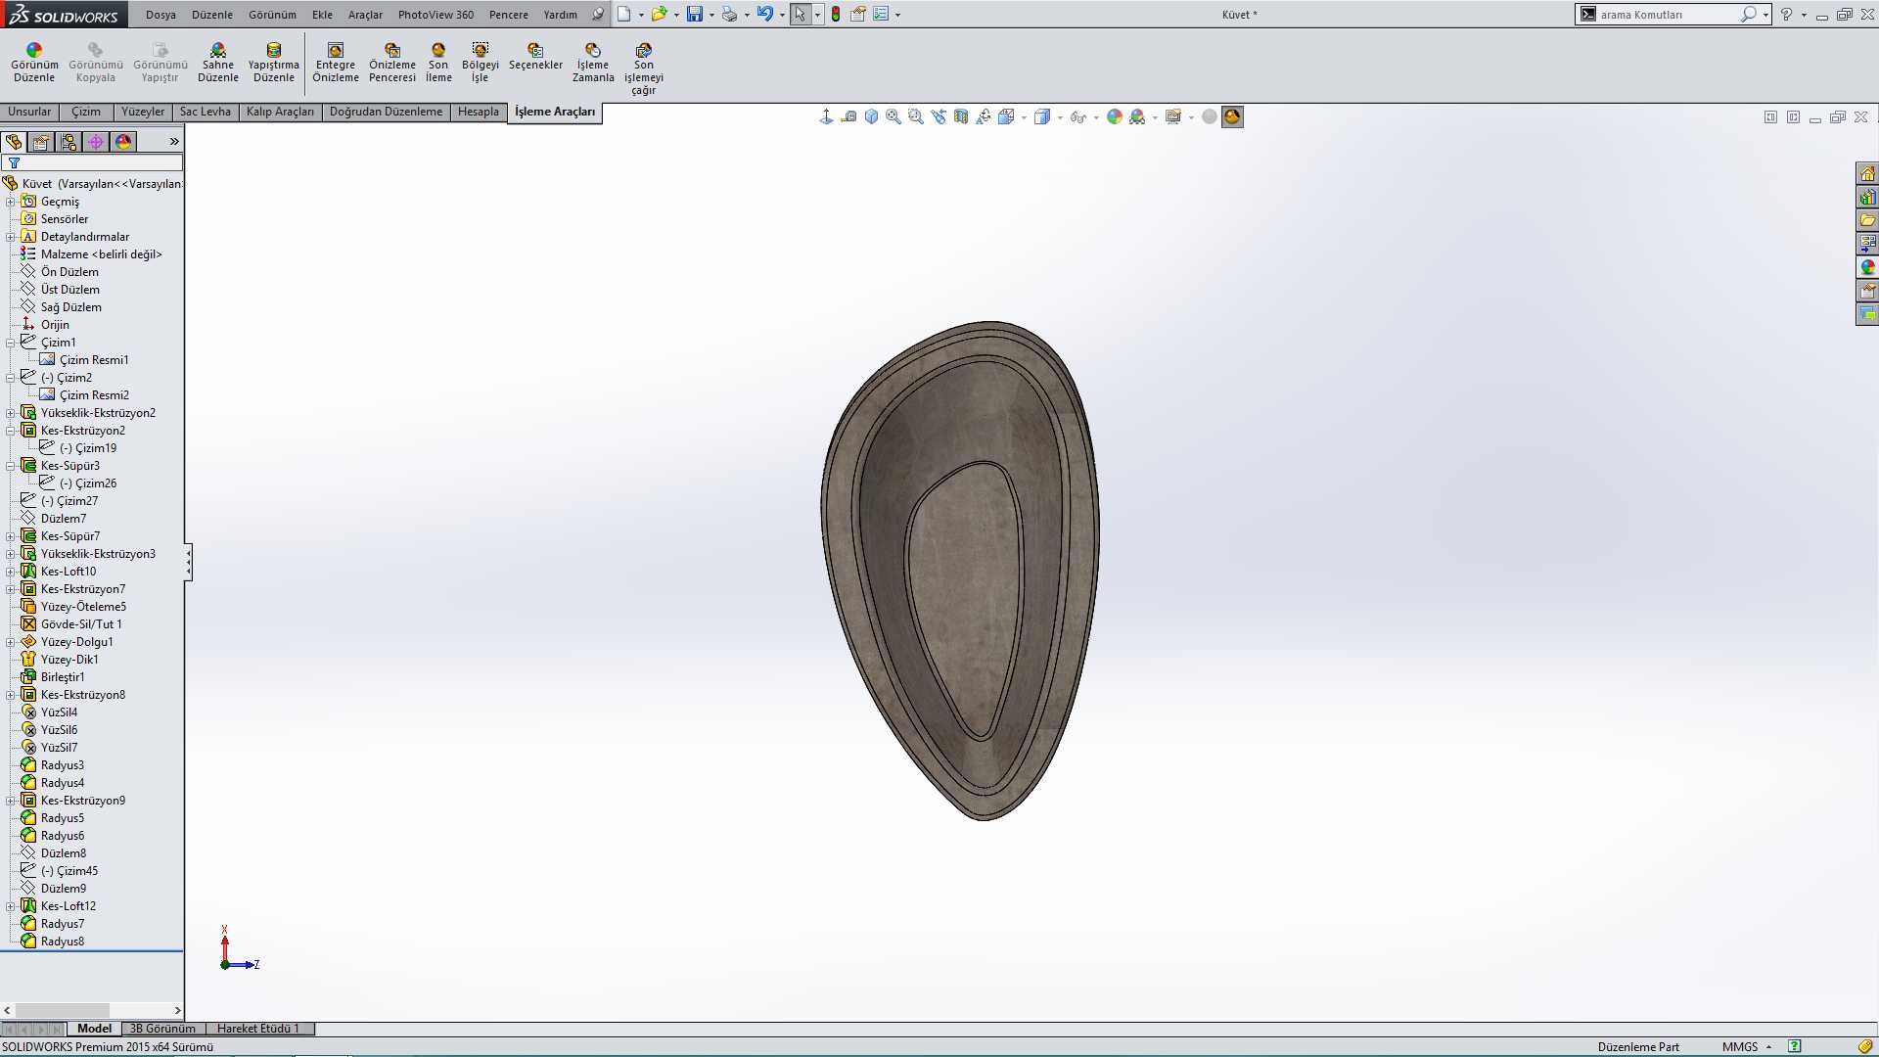This screenshot has width=1879, height=1057.
Task: Click the Open file folder icon
Action: tap(659, 15)
